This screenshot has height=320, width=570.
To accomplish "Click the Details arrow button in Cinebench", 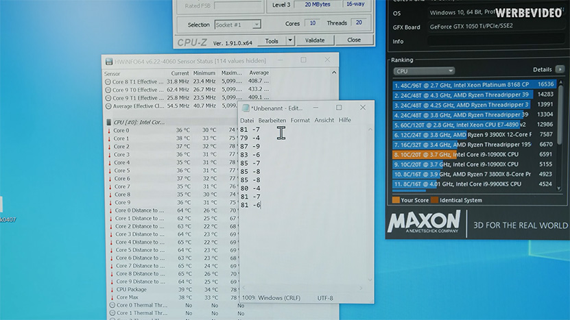I will (x=560, y=69).
